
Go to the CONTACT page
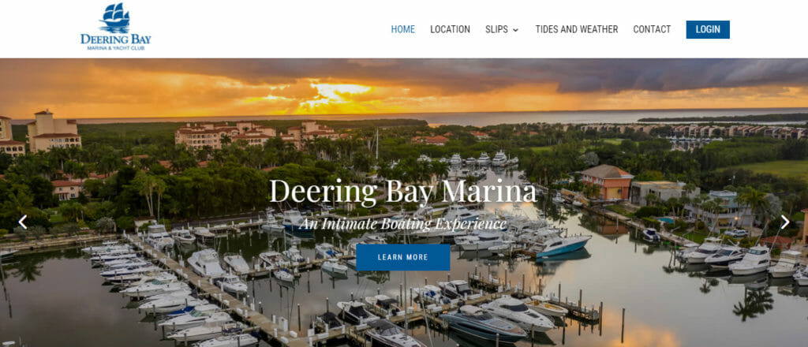click(x=652, y=29)
